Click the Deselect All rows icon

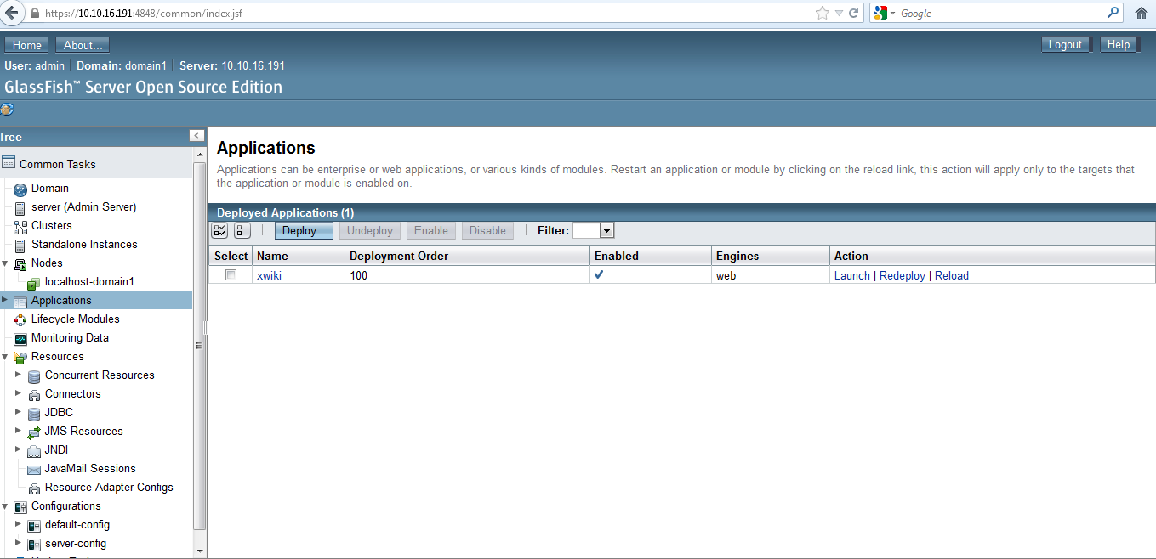coord(242,230)
